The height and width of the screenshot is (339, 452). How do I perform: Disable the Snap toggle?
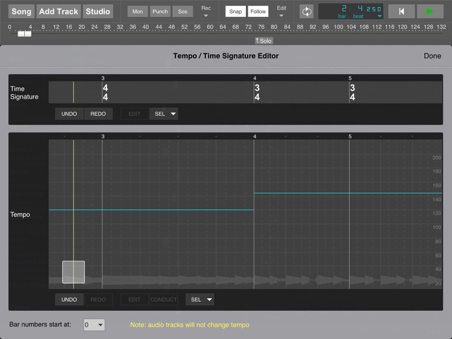point(236,11)
